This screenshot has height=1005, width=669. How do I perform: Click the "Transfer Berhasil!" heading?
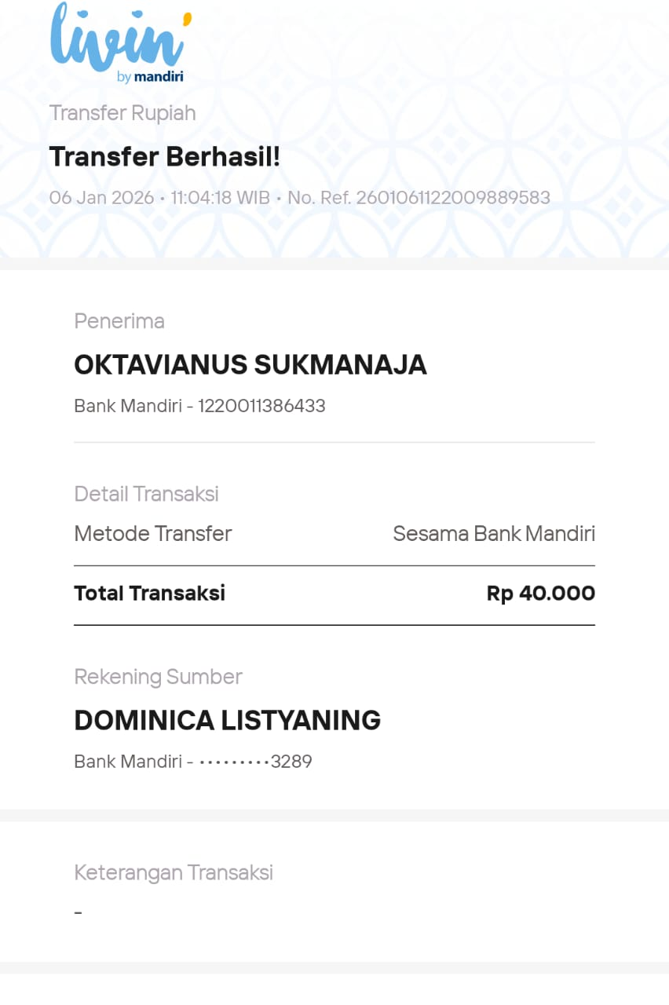[x=164, y=157]
